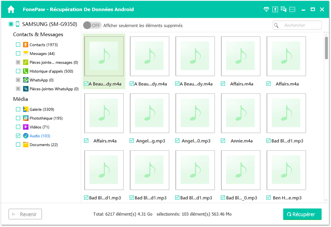Image resolution: width=331 pixels, height=227 pixels.
Task: Click the WhatsApp attachments paperclip icon
Action: coord(26,89)
